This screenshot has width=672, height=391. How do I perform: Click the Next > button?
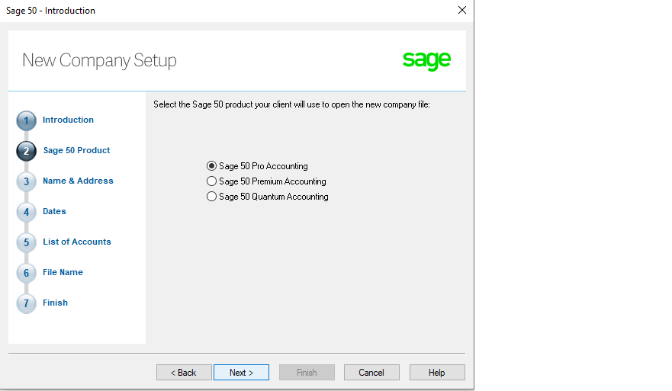(241, 373)
